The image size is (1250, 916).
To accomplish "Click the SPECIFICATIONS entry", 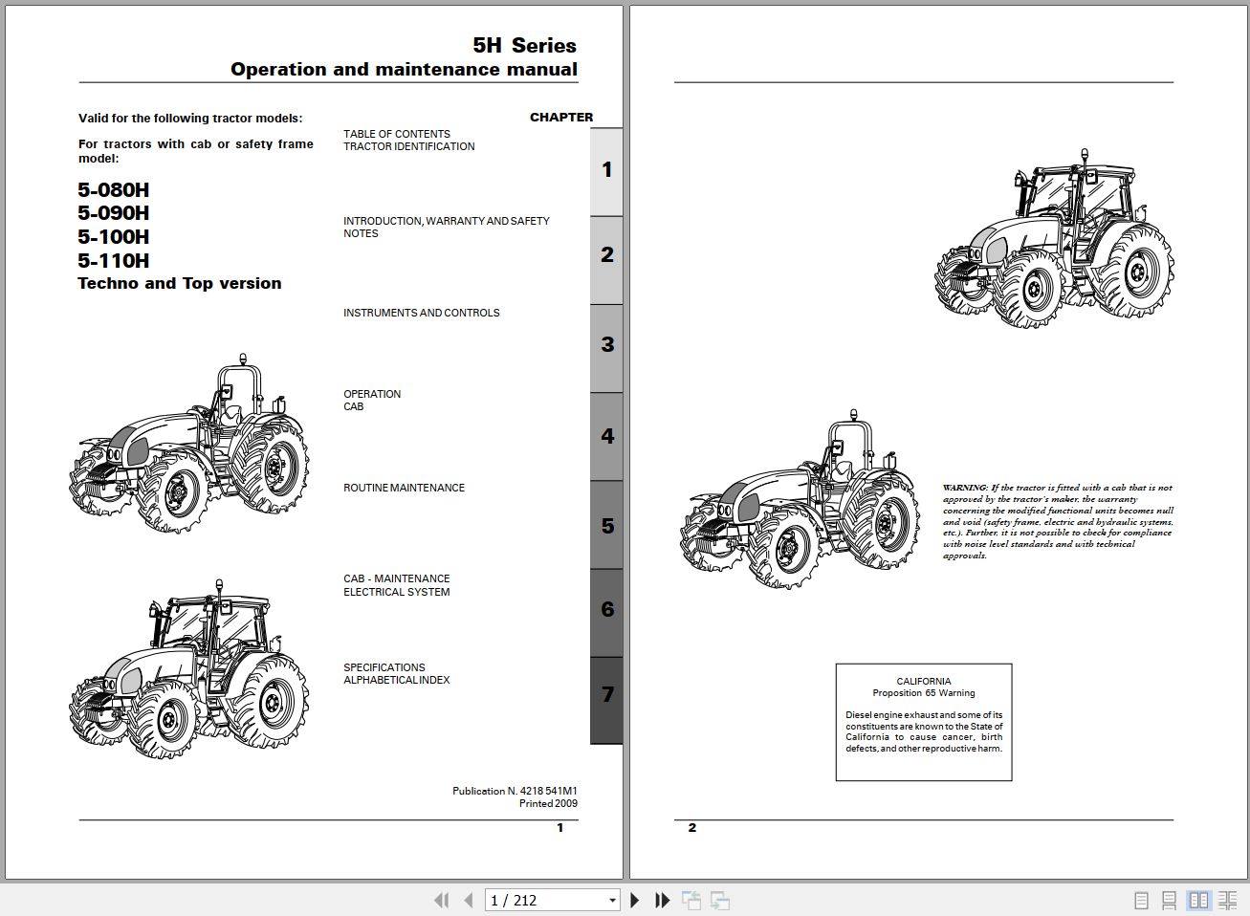I will click(x=384, y=667).
